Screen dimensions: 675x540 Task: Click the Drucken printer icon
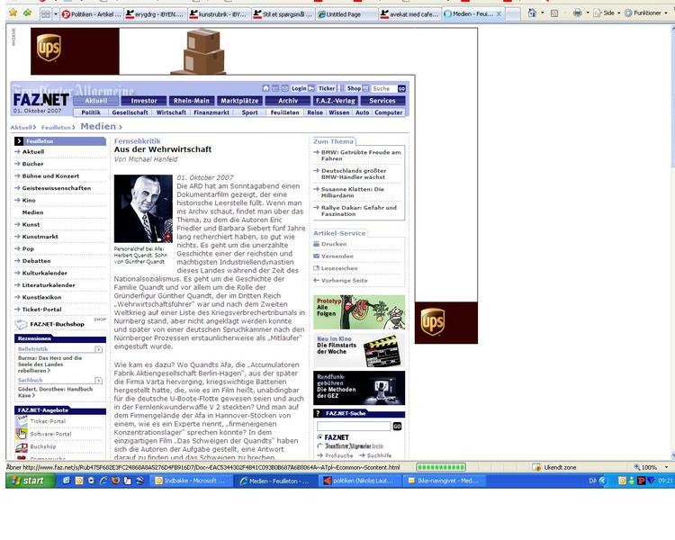pyautogui.click(x=317, y=244)
